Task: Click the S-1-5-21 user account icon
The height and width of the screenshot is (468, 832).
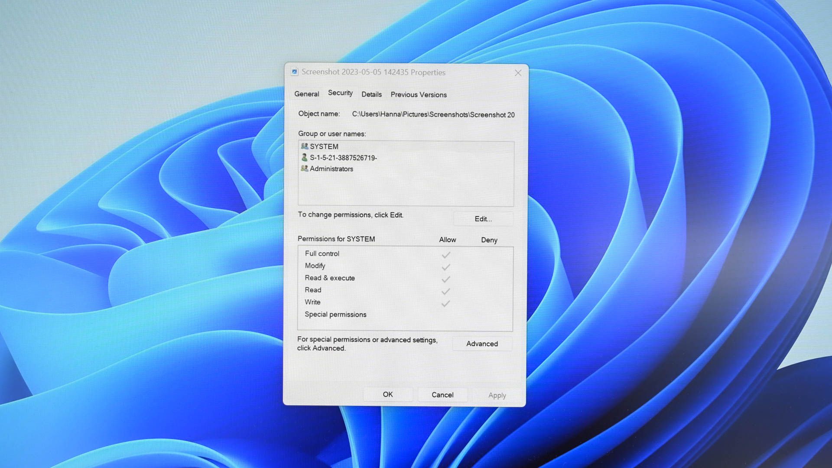Action: click(x=304, y=158)
